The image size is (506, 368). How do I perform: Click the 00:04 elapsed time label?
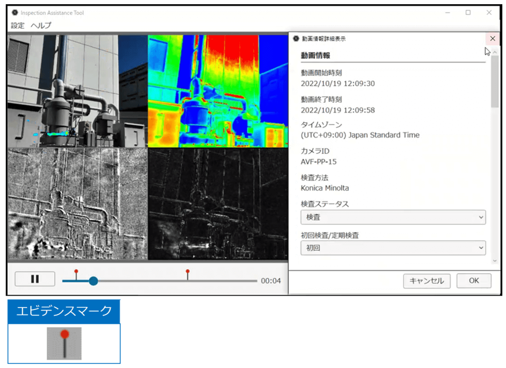[x=271, y=281]
